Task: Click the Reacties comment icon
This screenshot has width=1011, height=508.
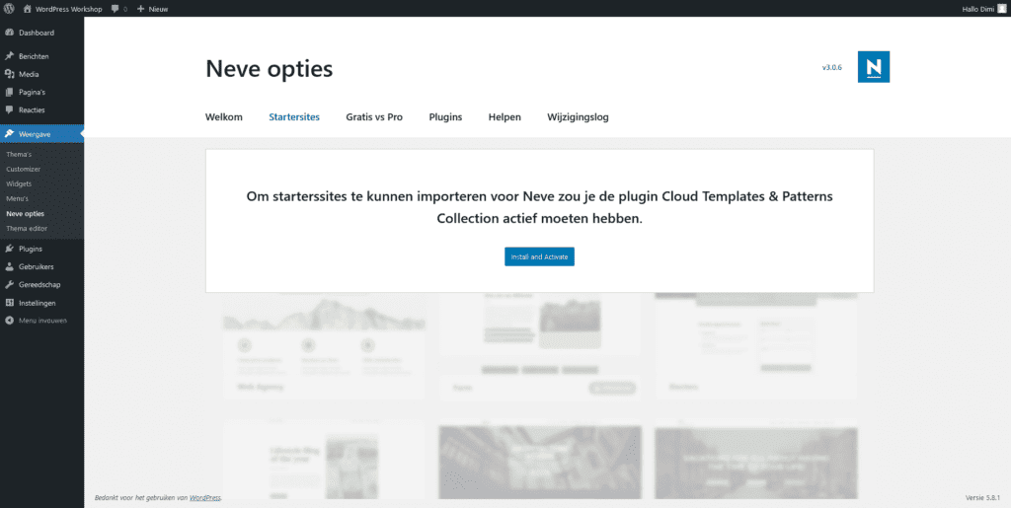Action: point(10,110)
